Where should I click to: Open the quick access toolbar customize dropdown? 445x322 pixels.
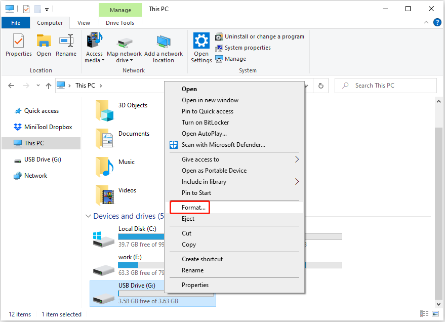47,9
